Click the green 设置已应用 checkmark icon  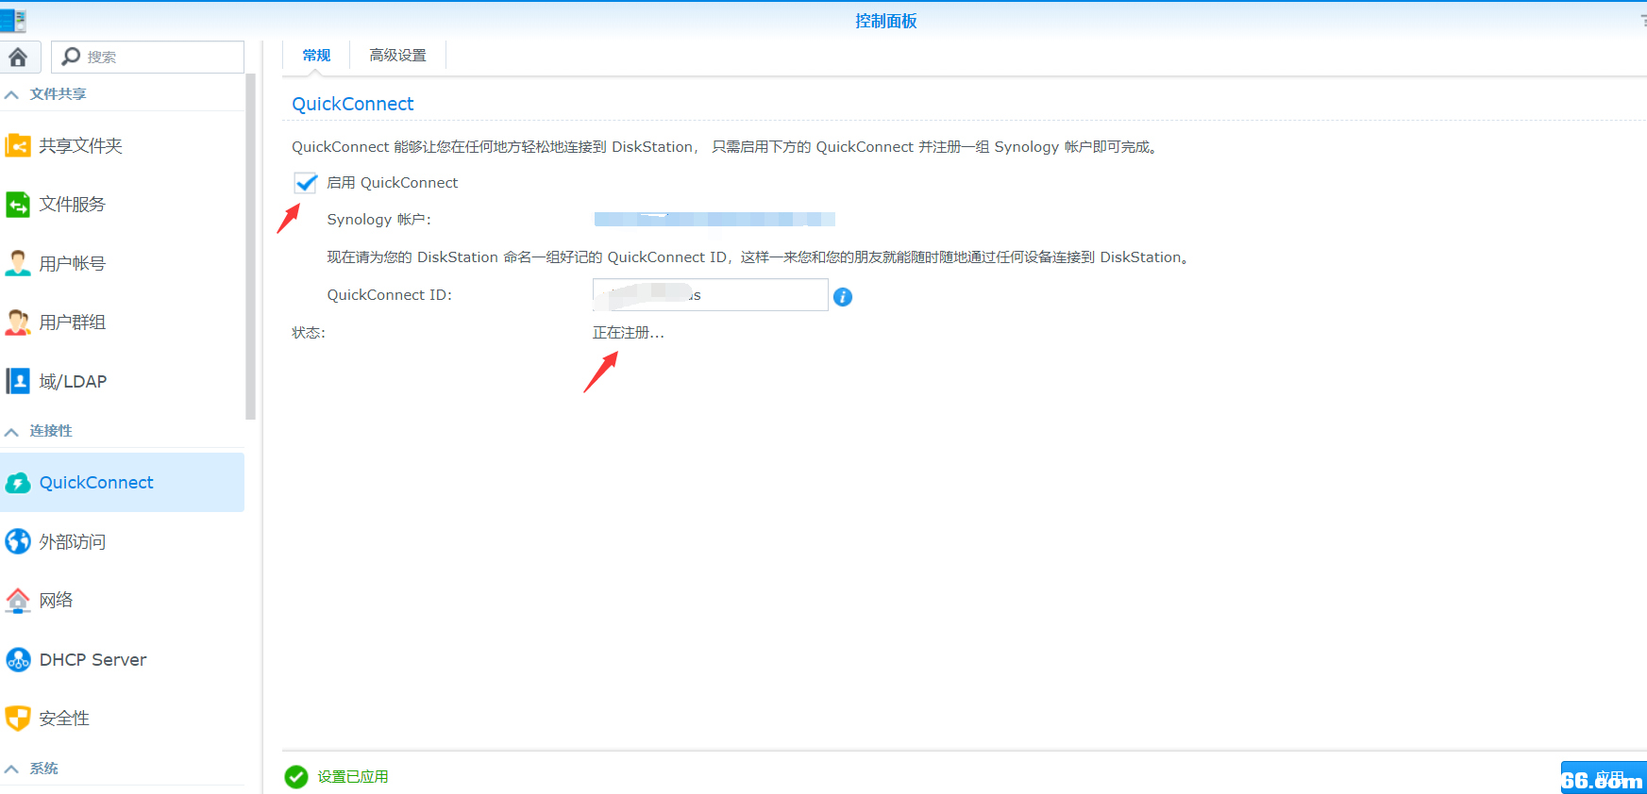[x=296, y=777]
